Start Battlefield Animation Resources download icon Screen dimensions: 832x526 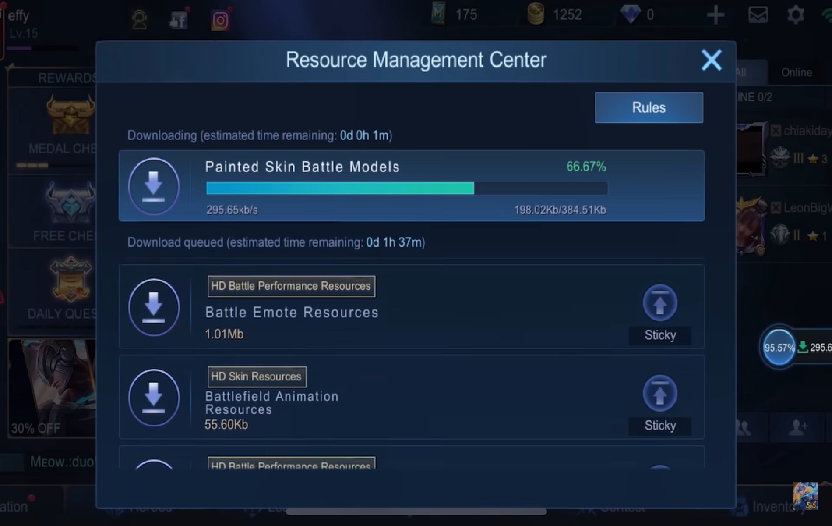point(154,398)
